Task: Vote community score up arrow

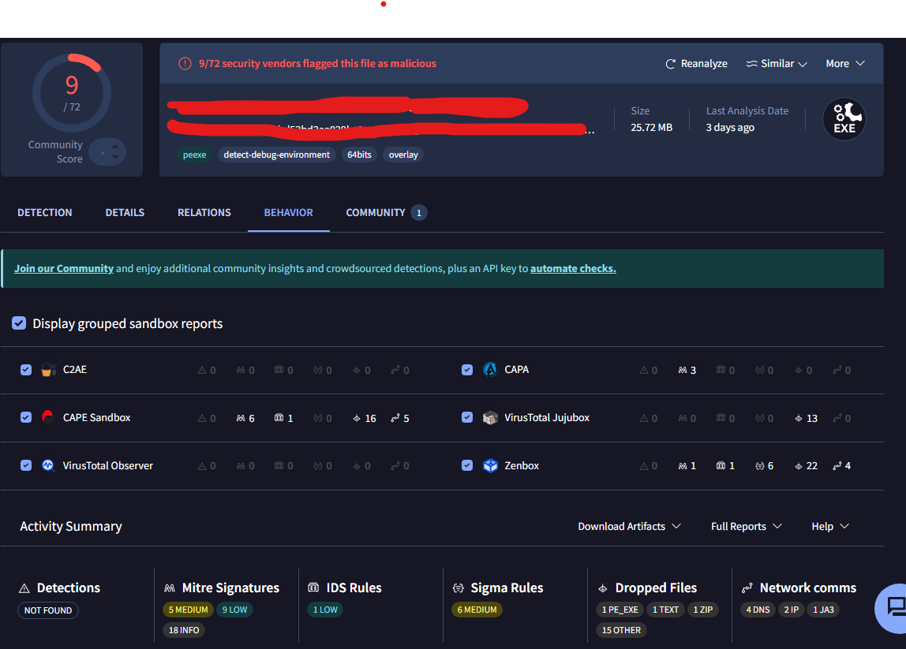Action: [x=115, y=147]
